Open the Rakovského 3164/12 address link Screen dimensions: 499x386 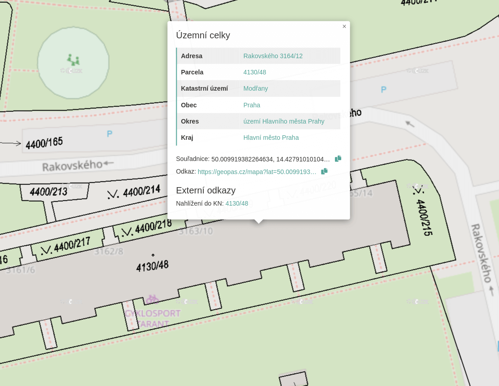tap(273, 56)
